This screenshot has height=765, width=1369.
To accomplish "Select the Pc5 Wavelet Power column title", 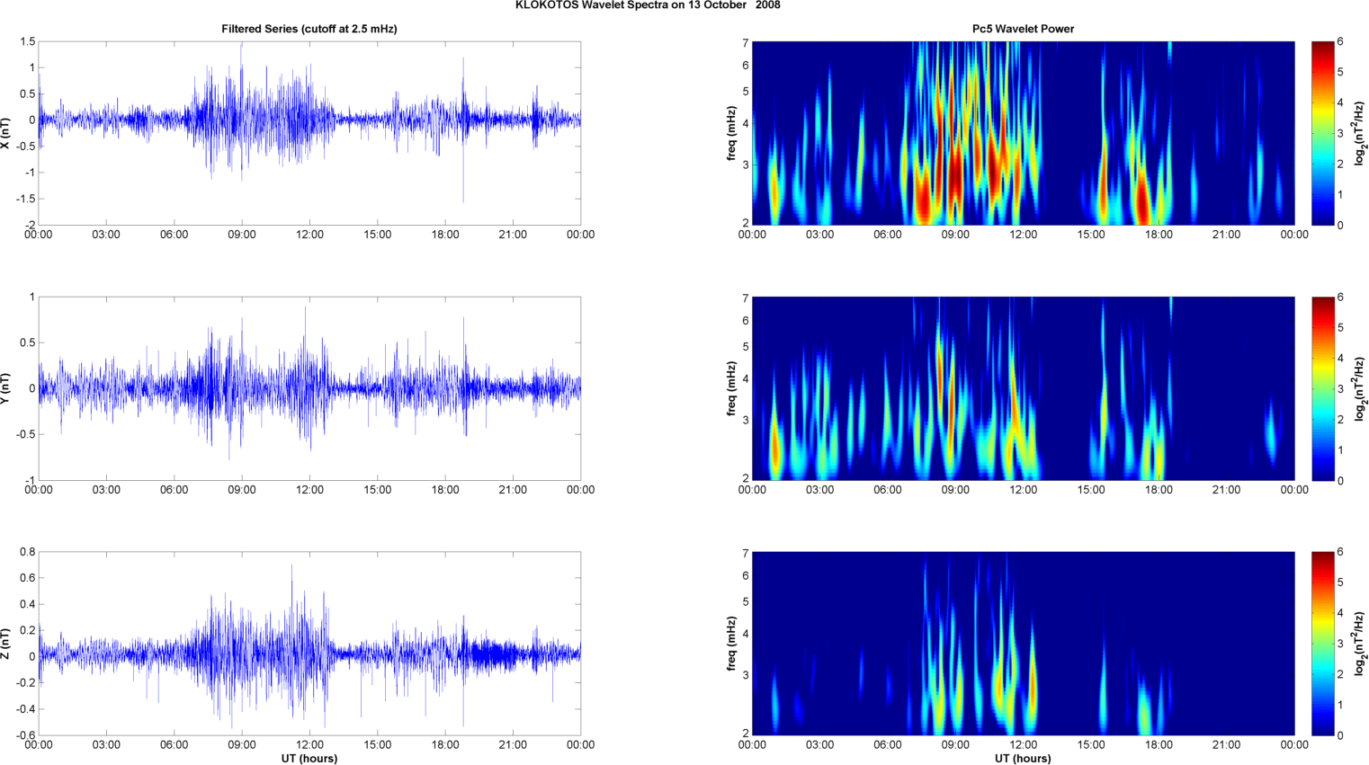I will tap(1023, 29).
